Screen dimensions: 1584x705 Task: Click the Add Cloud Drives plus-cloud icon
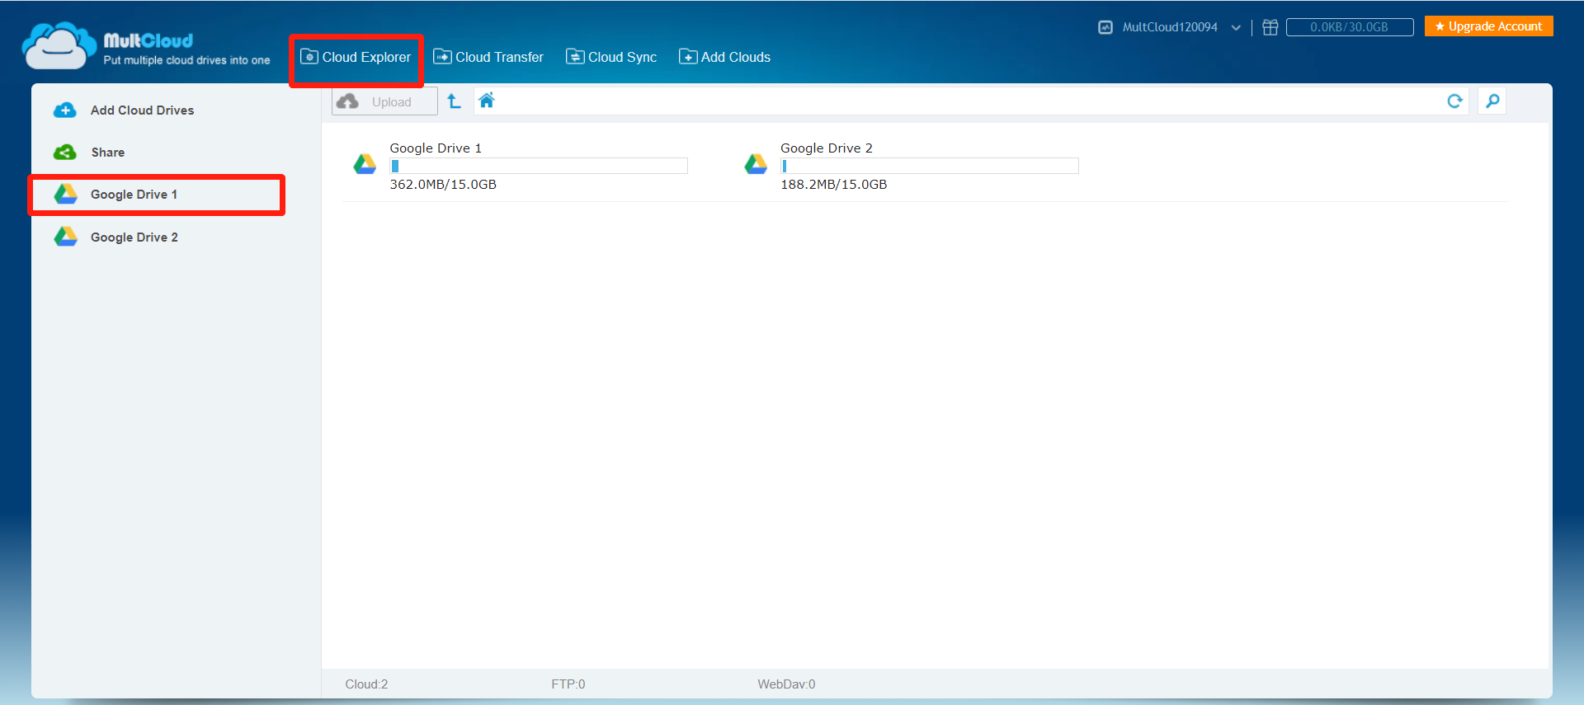point(65,110)
